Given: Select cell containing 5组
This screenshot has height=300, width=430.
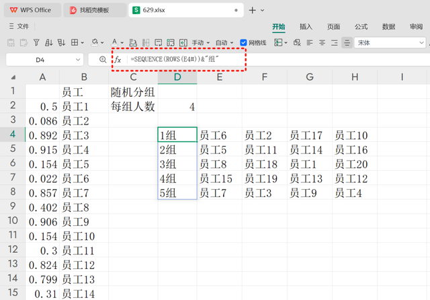Looking at the screenshot, I should point(177,192).
